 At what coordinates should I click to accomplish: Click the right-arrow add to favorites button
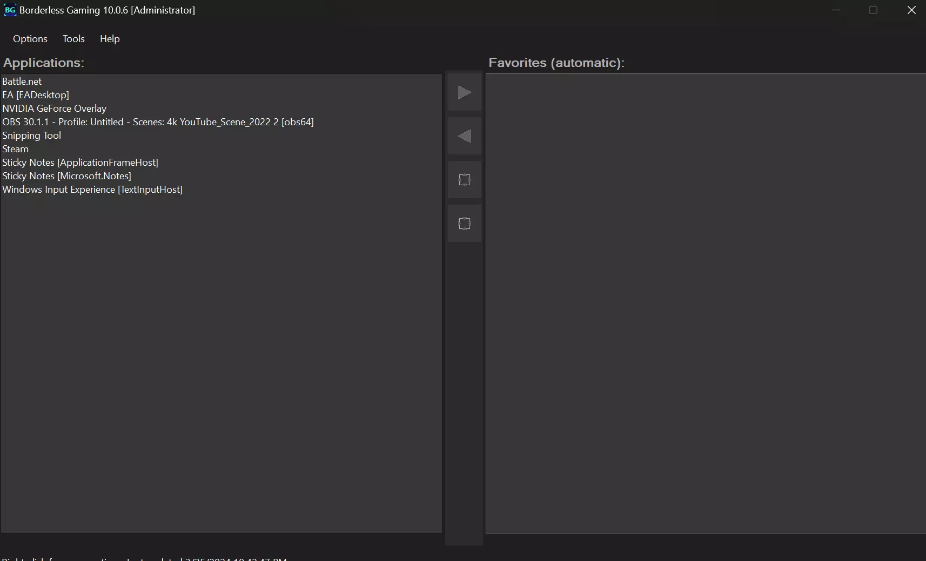pos(465,92)
